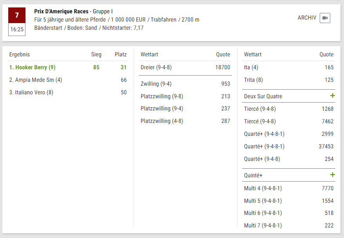Click the Dreier (9-4-8) bet row
Viewport: 344px width, 238px height.
click(185, 67)
